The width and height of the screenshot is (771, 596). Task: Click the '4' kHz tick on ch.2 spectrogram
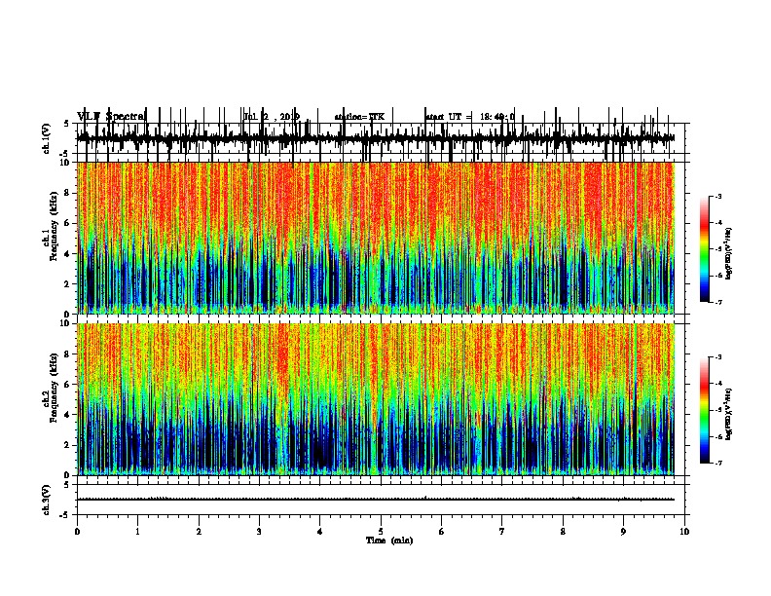click(x=67, y=415)
